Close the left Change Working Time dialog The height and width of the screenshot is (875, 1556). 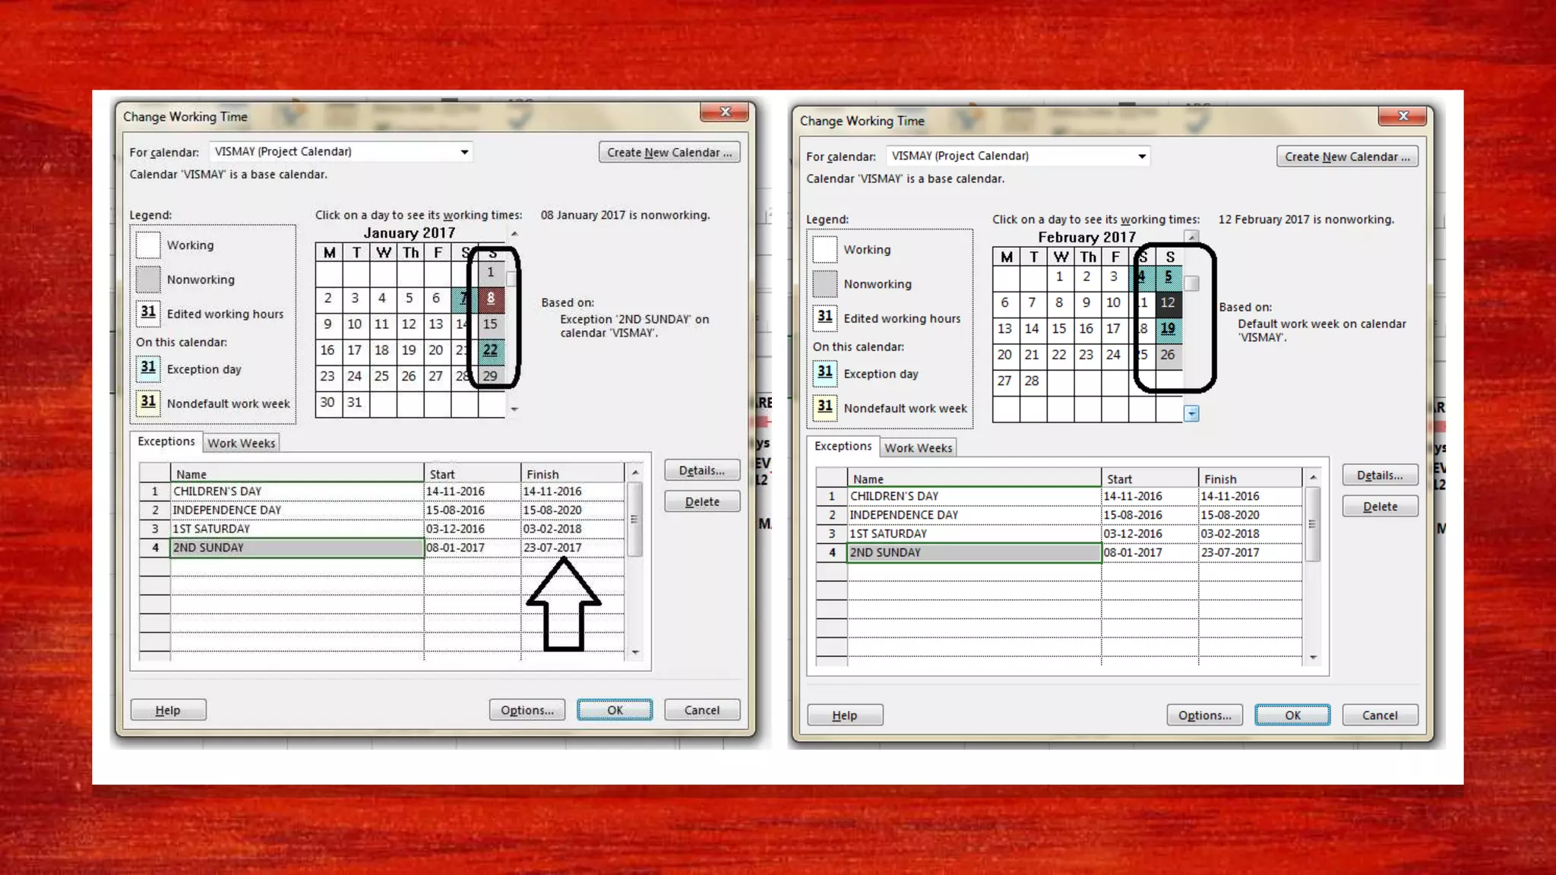click(x=725, y=112)
